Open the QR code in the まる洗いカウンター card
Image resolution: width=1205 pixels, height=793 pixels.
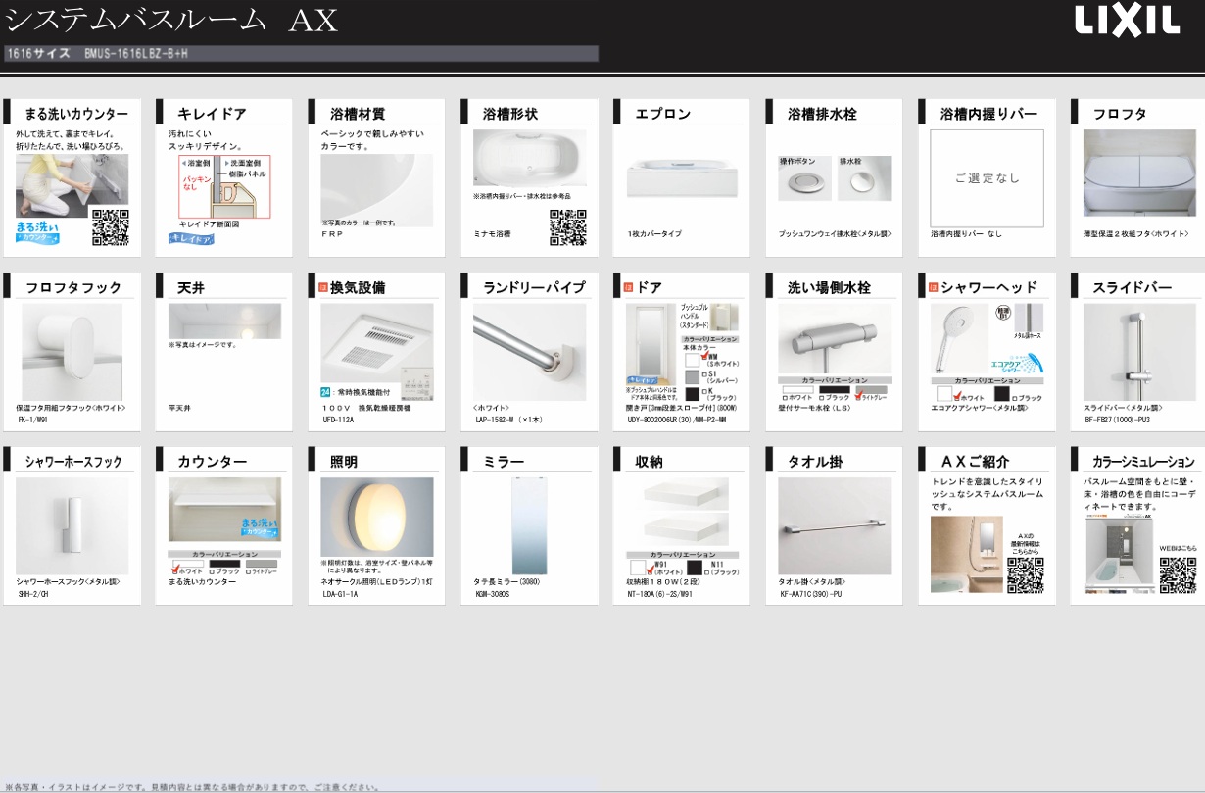[110, 227]
